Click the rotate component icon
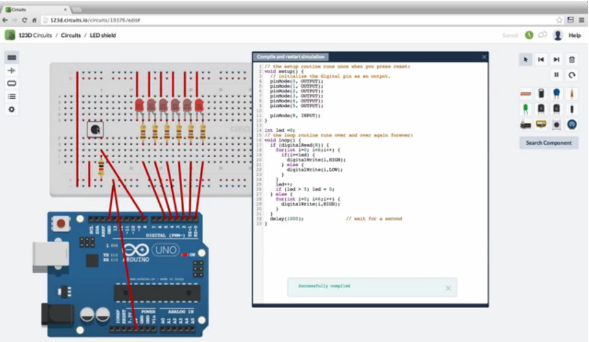The height and width of the screenshot is (342, 589). (x=572, y=75)
